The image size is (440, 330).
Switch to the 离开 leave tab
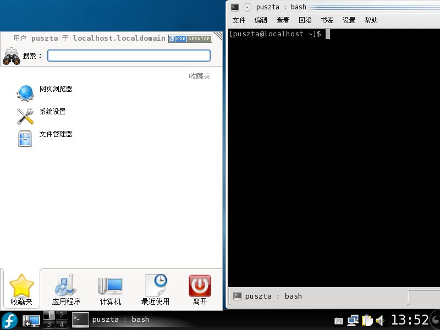(200, 289)
